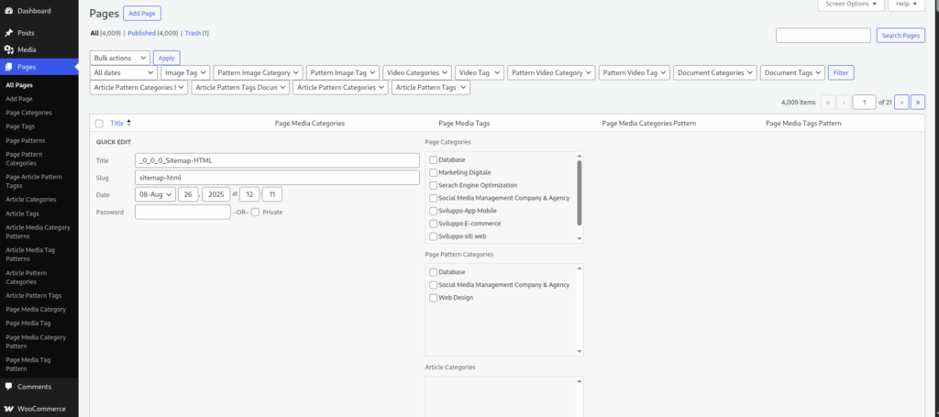Click the Apply button
939x417 pixels.
(167, 58)
